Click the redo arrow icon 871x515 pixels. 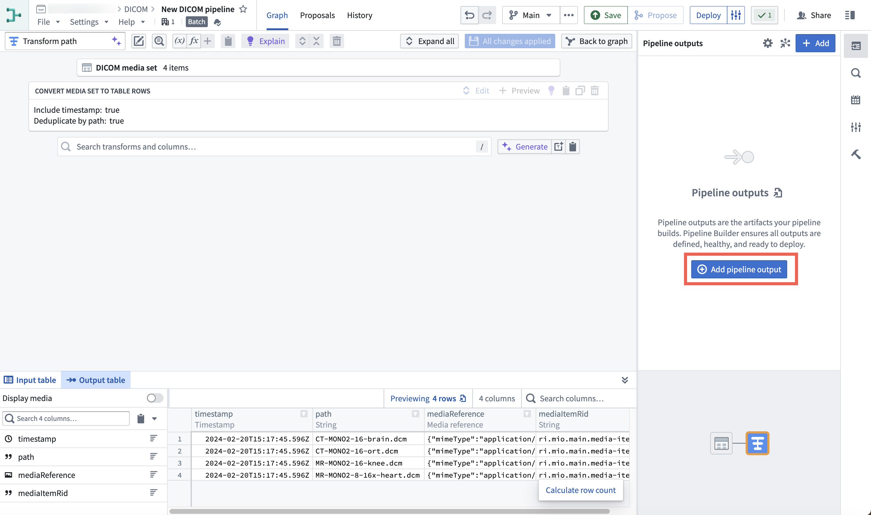[x=487, y=15]
